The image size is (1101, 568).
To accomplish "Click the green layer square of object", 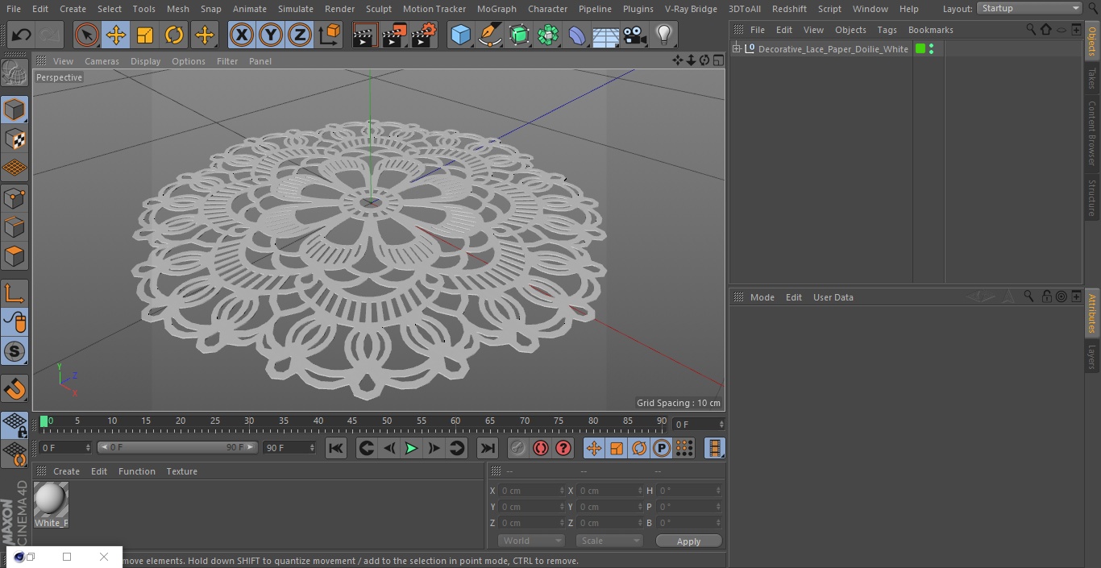I will tap(920, 49).
